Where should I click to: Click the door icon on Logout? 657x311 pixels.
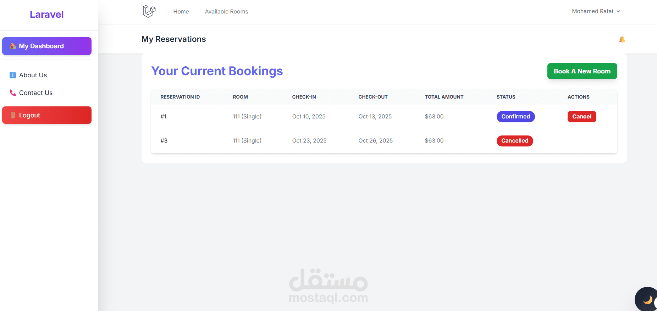[x=13, y=115]
